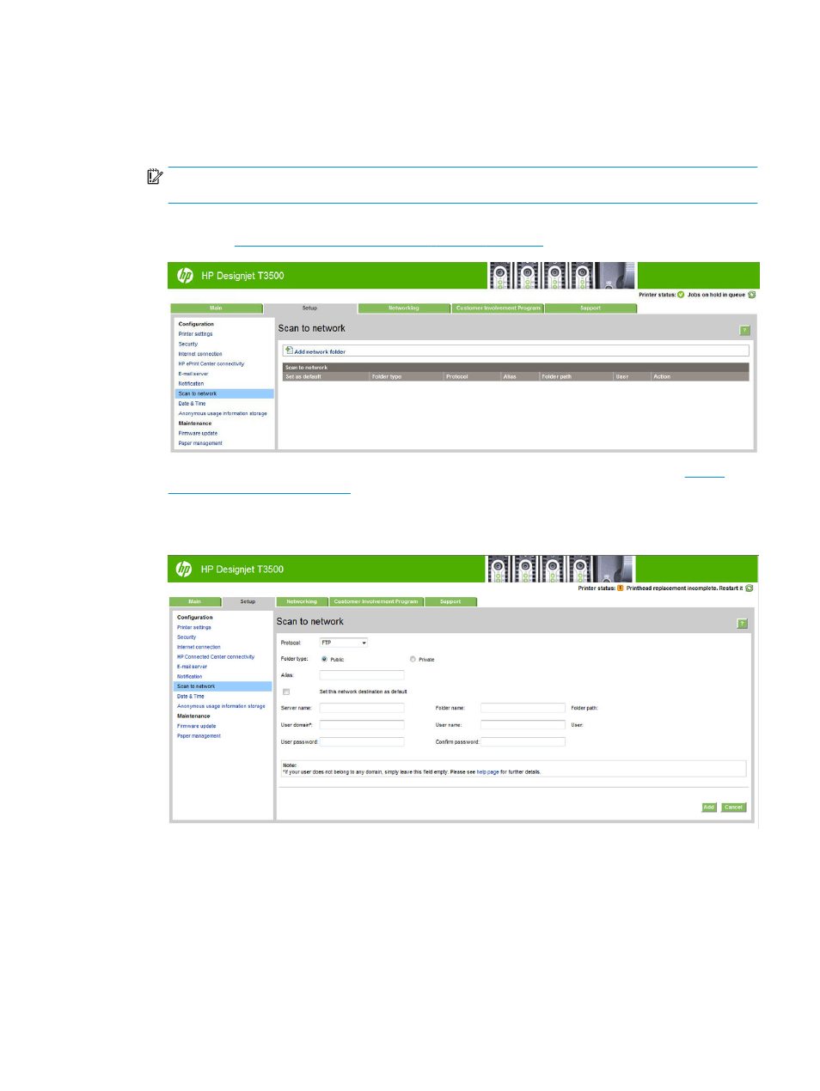Open E-mail server in lower sidebar

(192, 667)
